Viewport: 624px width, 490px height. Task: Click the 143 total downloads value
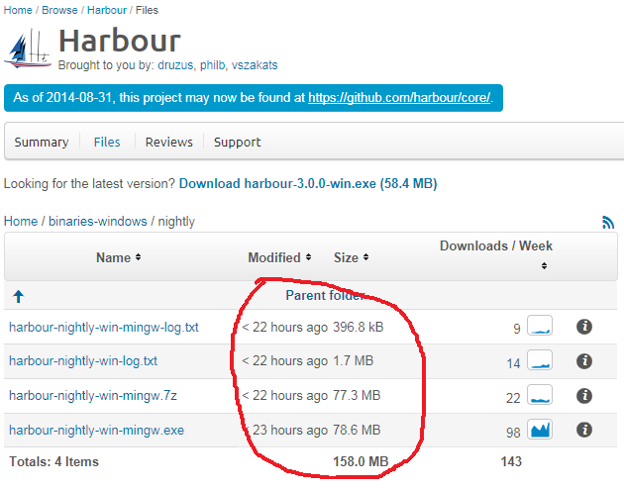(x=511, y=461)
